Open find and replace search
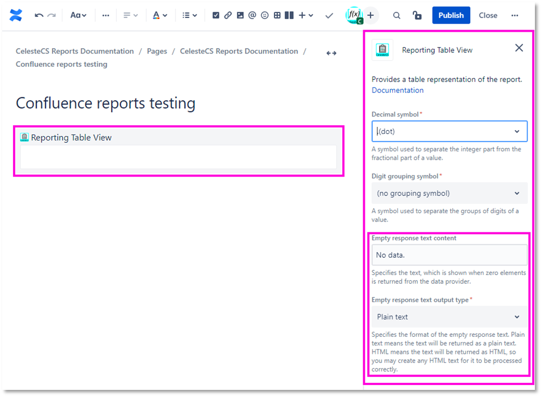Screen dimensions: 542x397 [x=397, y=15]
